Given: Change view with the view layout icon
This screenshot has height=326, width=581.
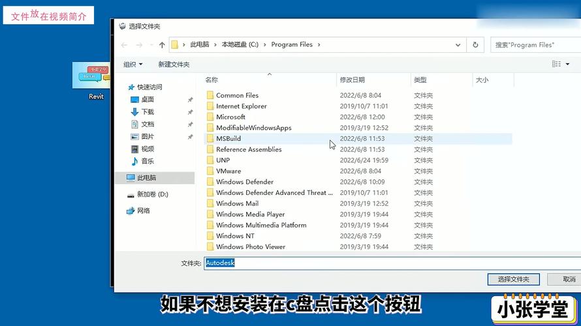Looking at the screenshot, I should pyautogui.click(x=556, y=64).
